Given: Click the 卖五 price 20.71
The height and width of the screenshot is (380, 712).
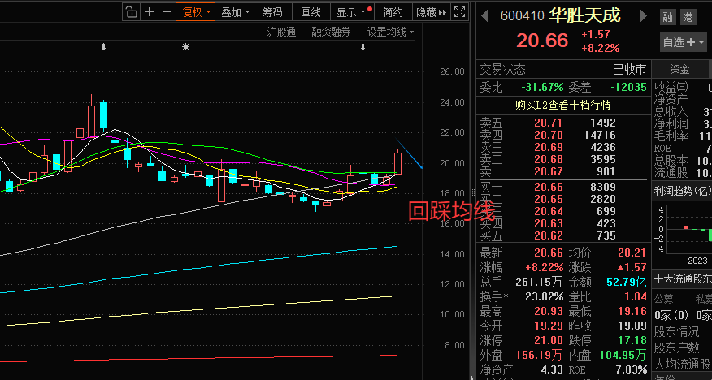Looking at the screenshot, I should click(548, 123).
